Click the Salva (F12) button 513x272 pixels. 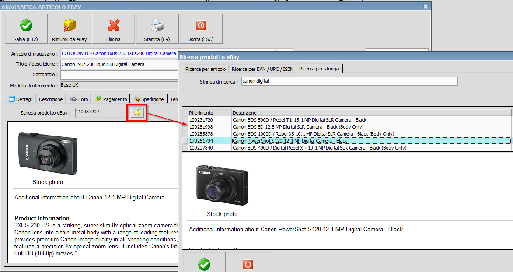(x=26, y=29)
